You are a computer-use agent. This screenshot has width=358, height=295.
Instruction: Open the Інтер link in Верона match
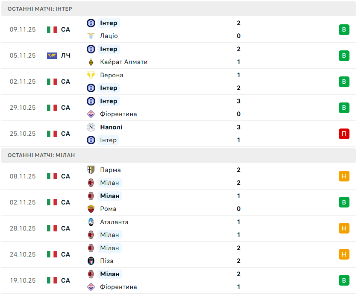tap(109, 88)
